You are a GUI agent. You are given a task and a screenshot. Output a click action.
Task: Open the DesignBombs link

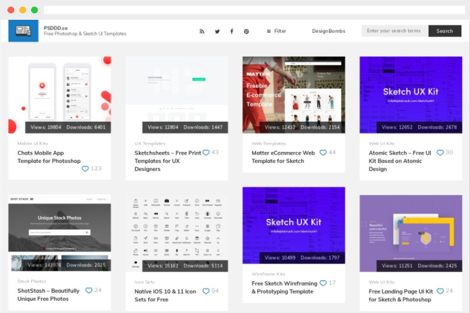coord(329,31)
